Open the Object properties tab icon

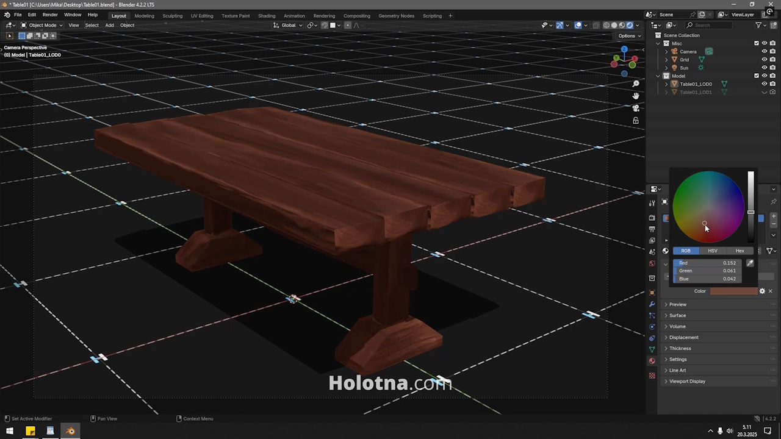[652, 292]
